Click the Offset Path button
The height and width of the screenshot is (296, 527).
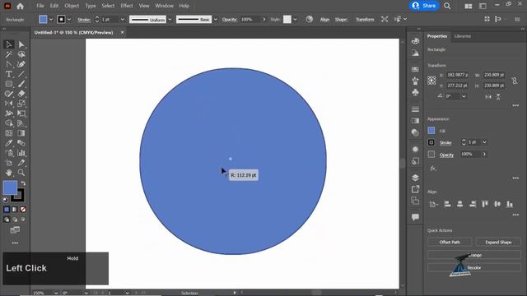point(450,242)
